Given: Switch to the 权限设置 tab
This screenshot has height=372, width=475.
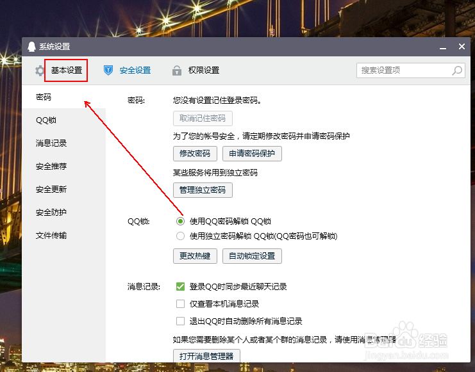Looking at the screenshot, I should (x=204, y=70).
